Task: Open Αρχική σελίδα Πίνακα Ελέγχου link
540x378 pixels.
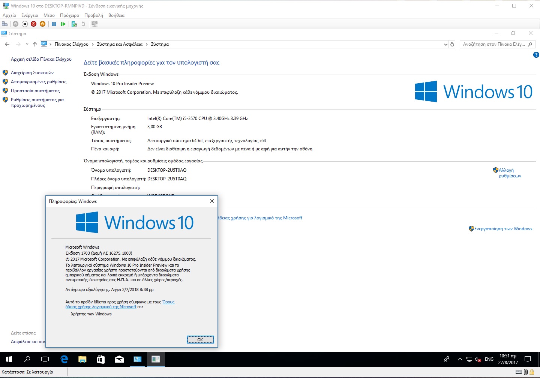Action: coord(41,59)
